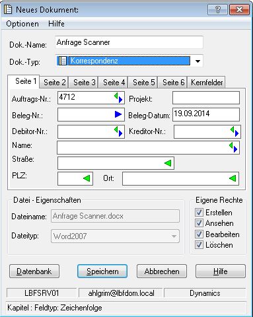Switch to the Seite 5 tab

[143, 83]
